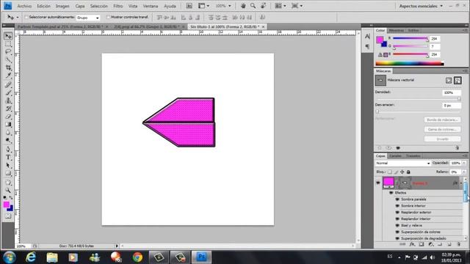This screenshot has height=264, width=470.
Task: Choose the Hand tool in the application bar
Action: point(243,6)
